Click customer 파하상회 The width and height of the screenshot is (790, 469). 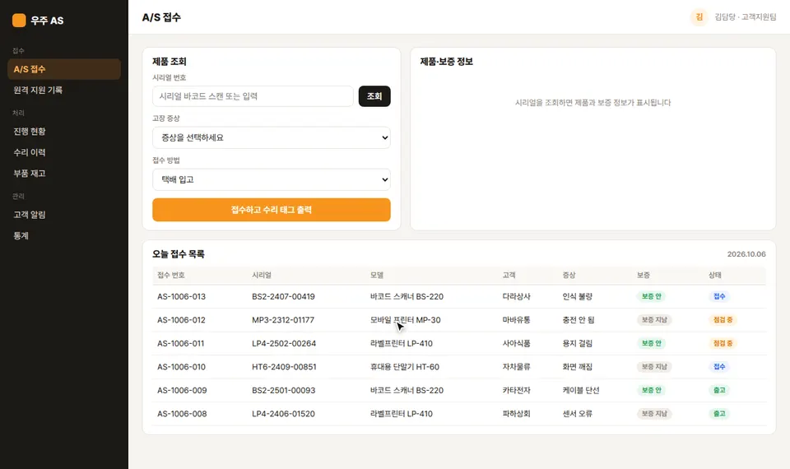(517, 414)
